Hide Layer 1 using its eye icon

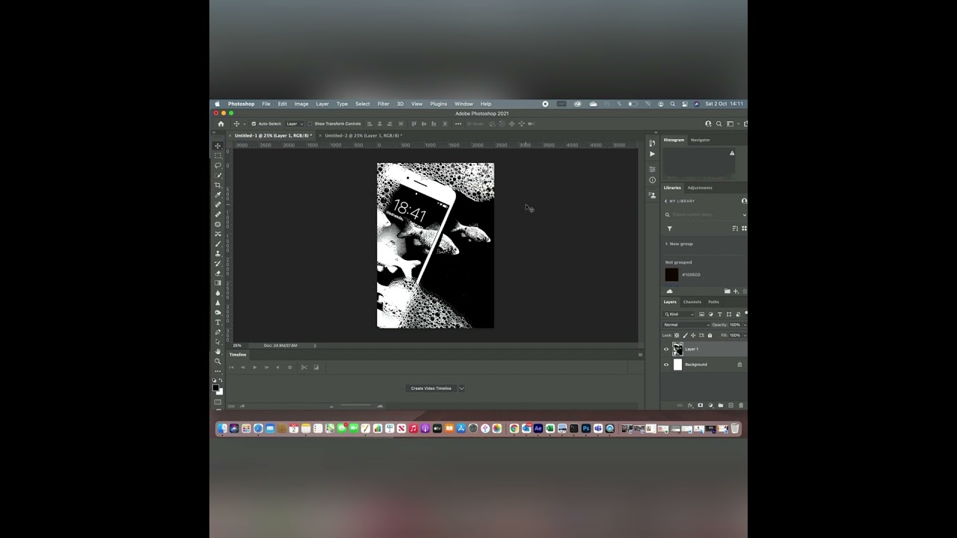point(666,349)
